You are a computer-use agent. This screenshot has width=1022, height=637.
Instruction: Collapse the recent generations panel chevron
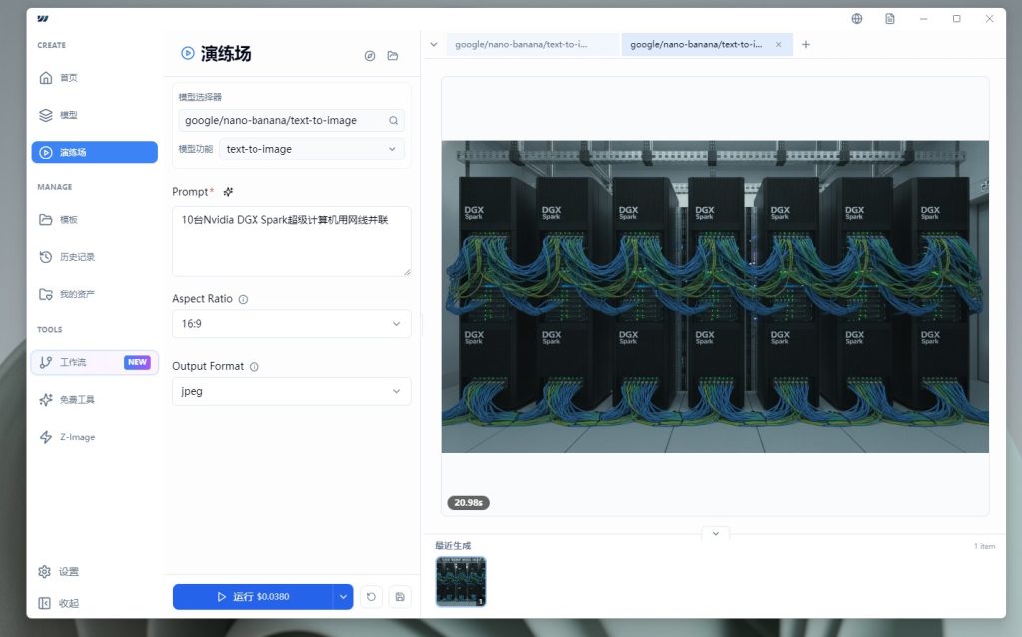[715, 533]
